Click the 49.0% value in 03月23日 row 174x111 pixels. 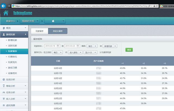pos(123,103)
